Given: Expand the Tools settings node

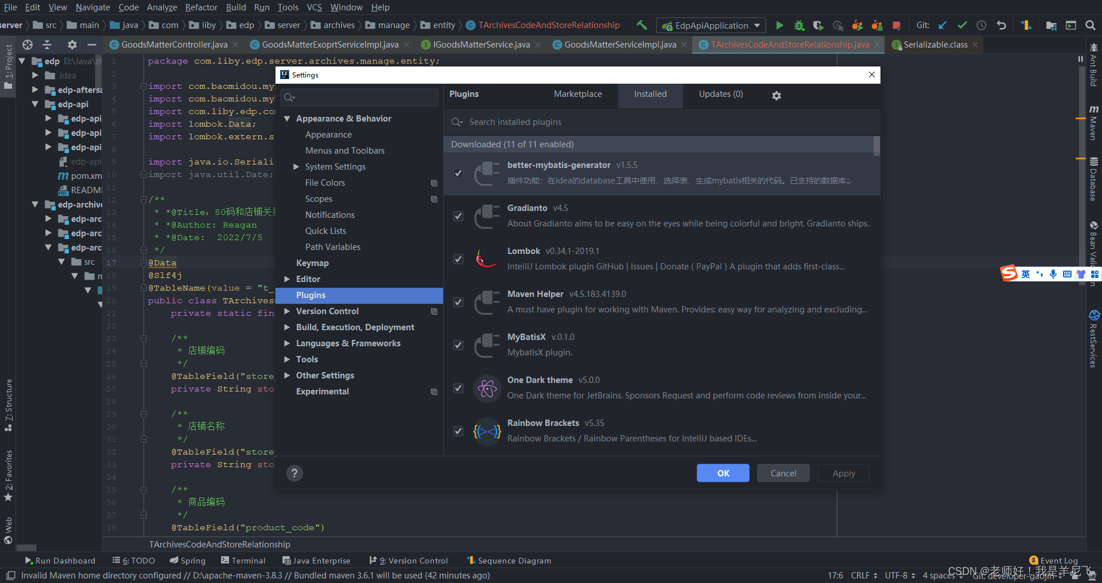Looking at the screenshot, I should tap(287, 359).
